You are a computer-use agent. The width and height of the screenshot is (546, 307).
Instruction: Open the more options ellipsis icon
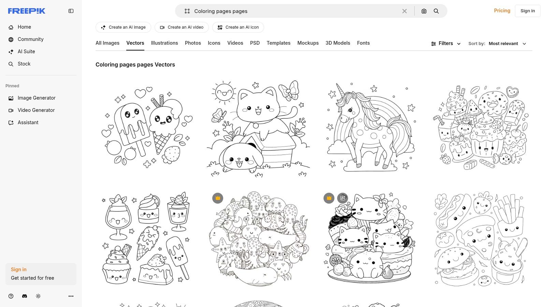71,296
